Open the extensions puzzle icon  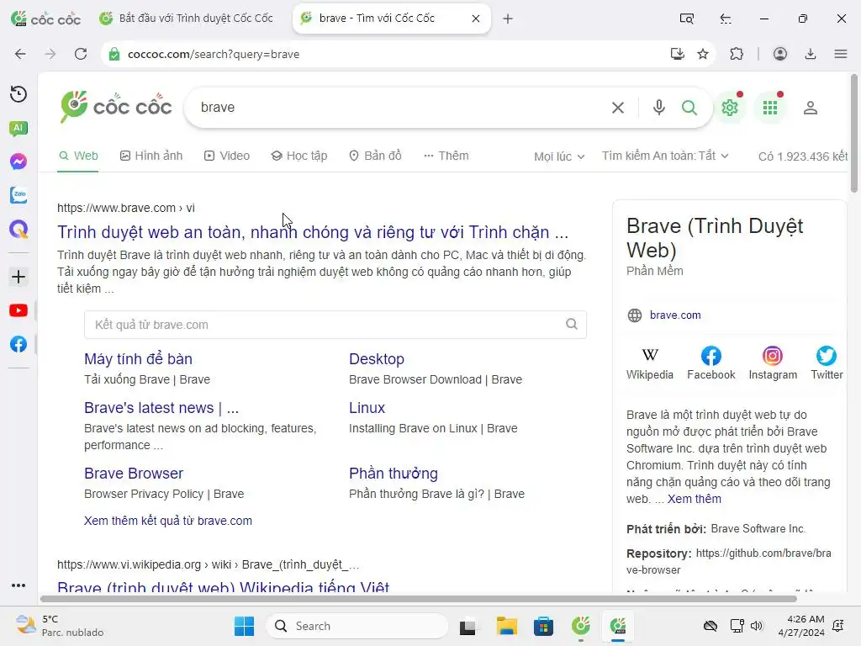(737, 54)
